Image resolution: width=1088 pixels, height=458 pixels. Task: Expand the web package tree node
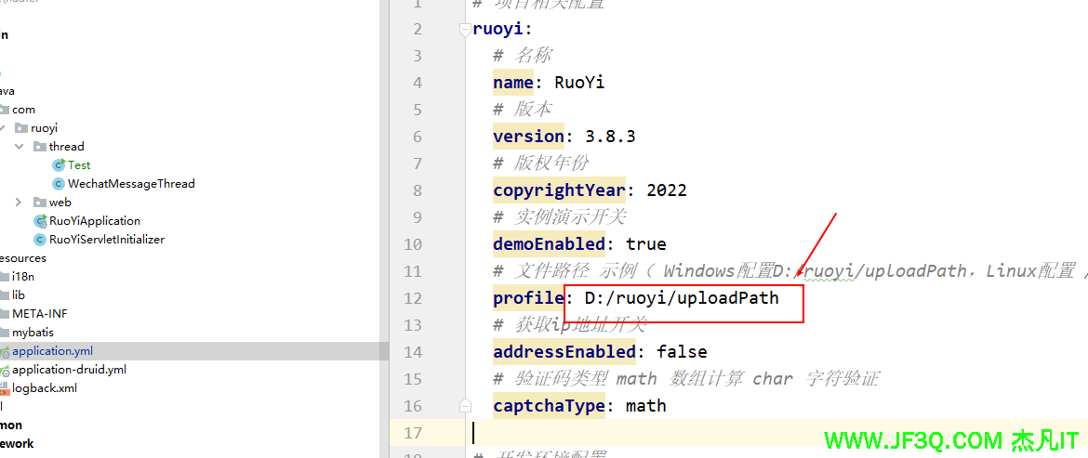(x=19, y=203)
